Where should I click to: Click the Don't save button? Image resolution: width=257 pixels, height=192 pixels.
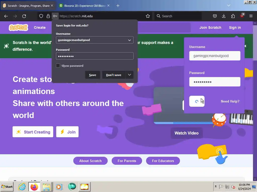click(114, 75)
